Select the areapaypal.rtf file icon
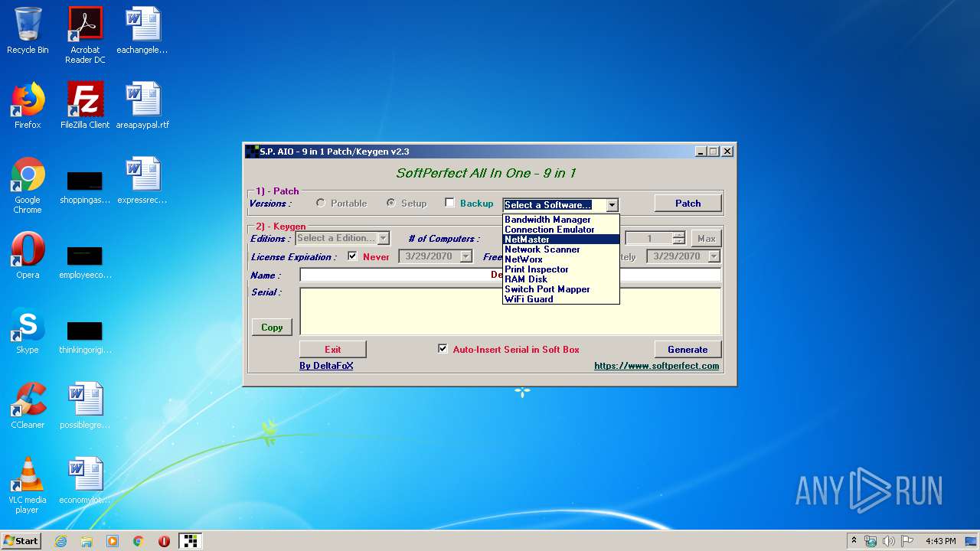Screen dimensions: 980x551 click(x=142, y=106)
